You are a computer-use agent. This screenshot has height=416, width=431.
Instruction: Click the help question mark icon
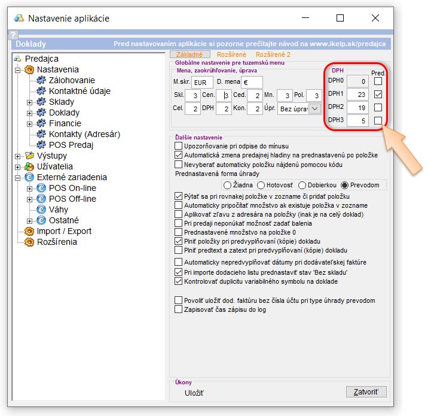pos(14,35)
